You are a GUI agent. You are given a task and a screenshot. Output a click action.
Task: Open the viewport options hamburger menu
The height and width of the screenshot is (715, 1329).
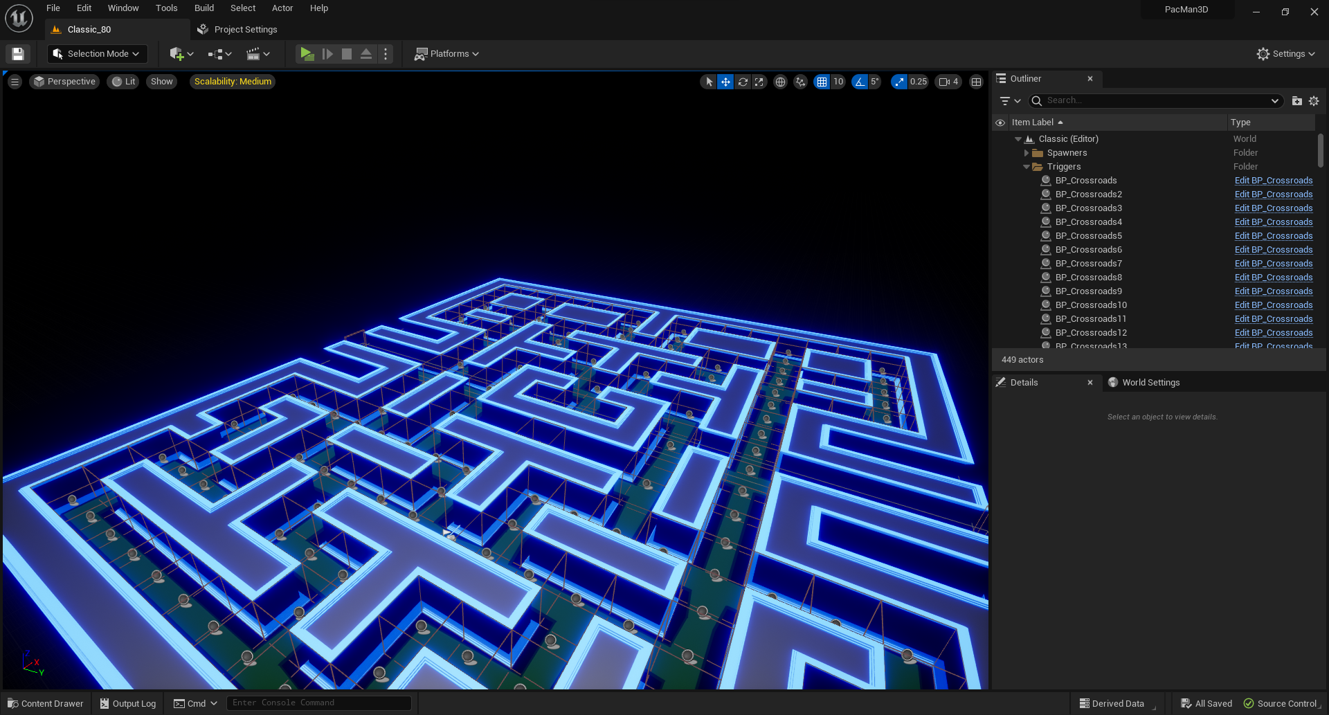15,82
